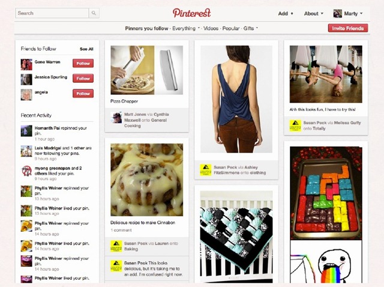Click angela's profile avatar

(26, 95)
